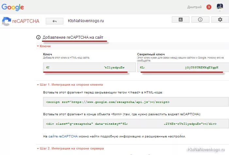The width and height of the screenshot is (229, 155).
Task: Click instruction about конце объекта <form>
Action: [122, 114]
